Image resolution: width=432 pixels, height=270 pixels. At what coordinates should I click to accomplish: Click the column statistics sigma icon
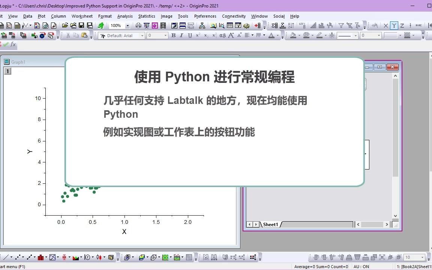(274, 25)
